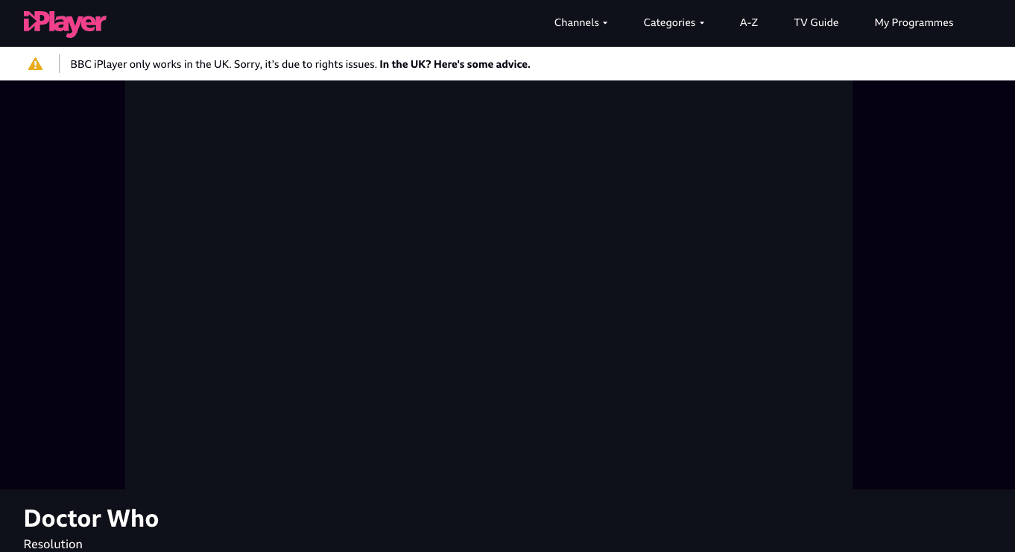Select the 'Doctor Who' programme title
The width and height of the screenshot is (1015, 552).
[x=91, y=518]
